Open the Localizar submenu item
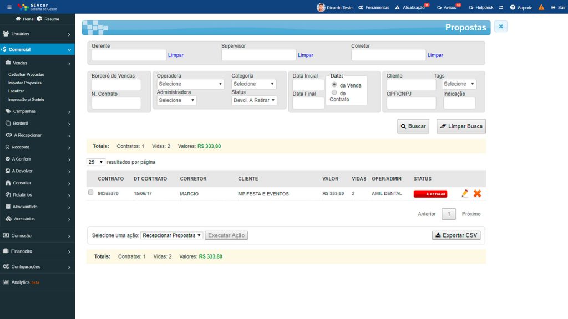Image resolution: width=568 pixels, height=319 pixels. [16, 91]
